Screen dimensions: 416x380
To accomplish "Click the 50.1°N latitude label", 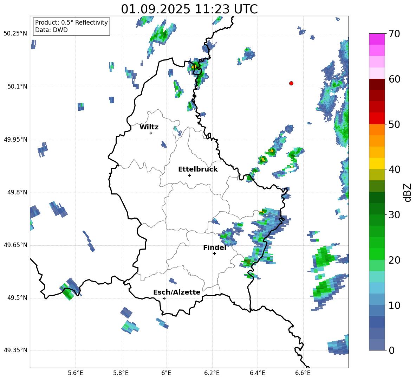I will [17, 87].
